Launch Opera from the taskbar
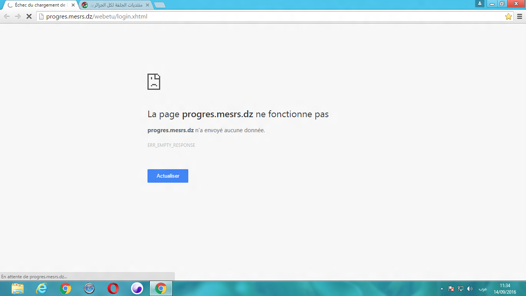The height and width of the screenshot is (296, 526). pos(113,288)
